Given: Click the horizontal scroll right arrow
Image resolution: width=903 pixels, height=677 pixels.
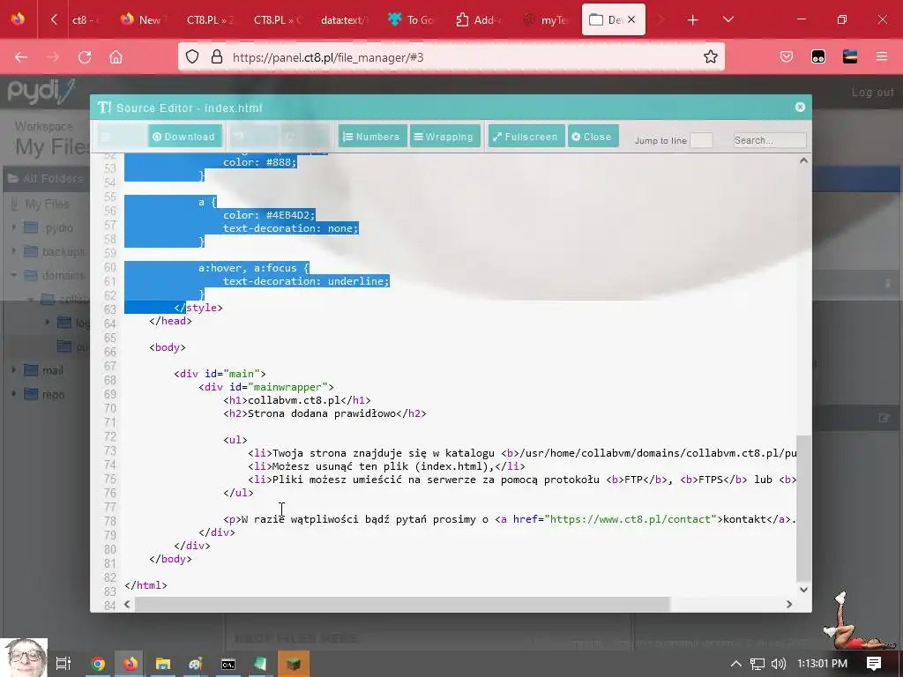Looking at the screenshot, I should (789, 604).
